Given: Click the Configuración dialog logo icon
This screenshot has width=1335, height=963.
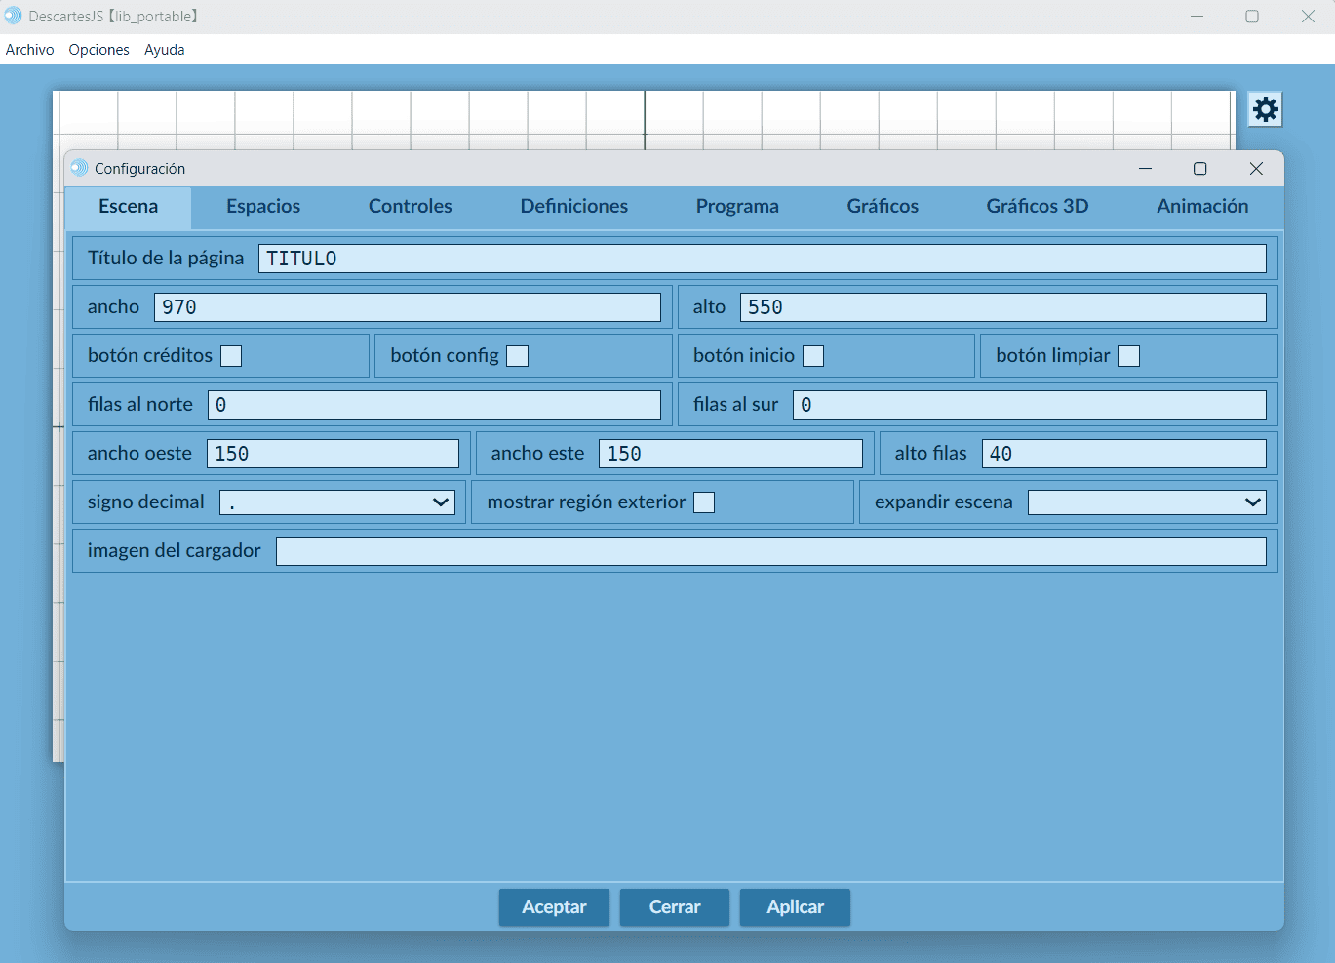Looking at the screenshot, I should click(x=79, y=168).
